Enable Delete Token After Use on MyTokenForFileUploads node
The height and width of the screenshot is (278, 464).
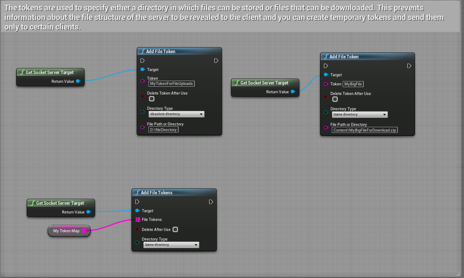coord(151,99)
